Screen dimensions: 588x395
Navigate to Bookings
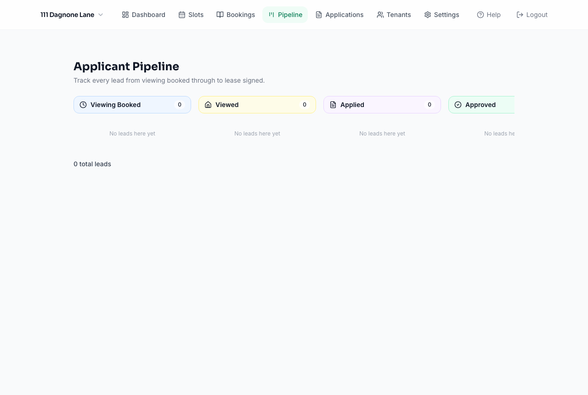click(x=236, y=15)
